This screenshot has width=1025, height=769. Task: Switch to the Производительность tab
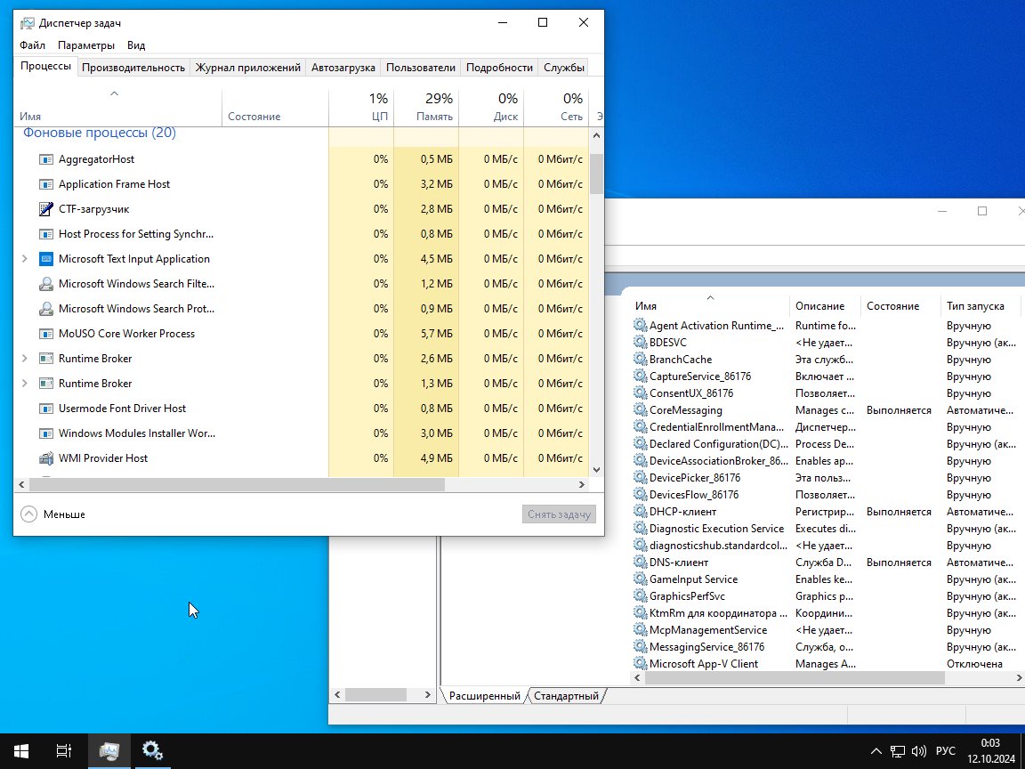coord(133,68)
